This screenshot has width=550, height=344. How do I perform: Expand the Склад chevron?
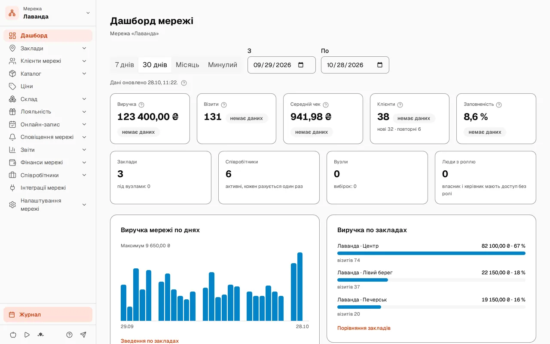[x=84, y=99]
